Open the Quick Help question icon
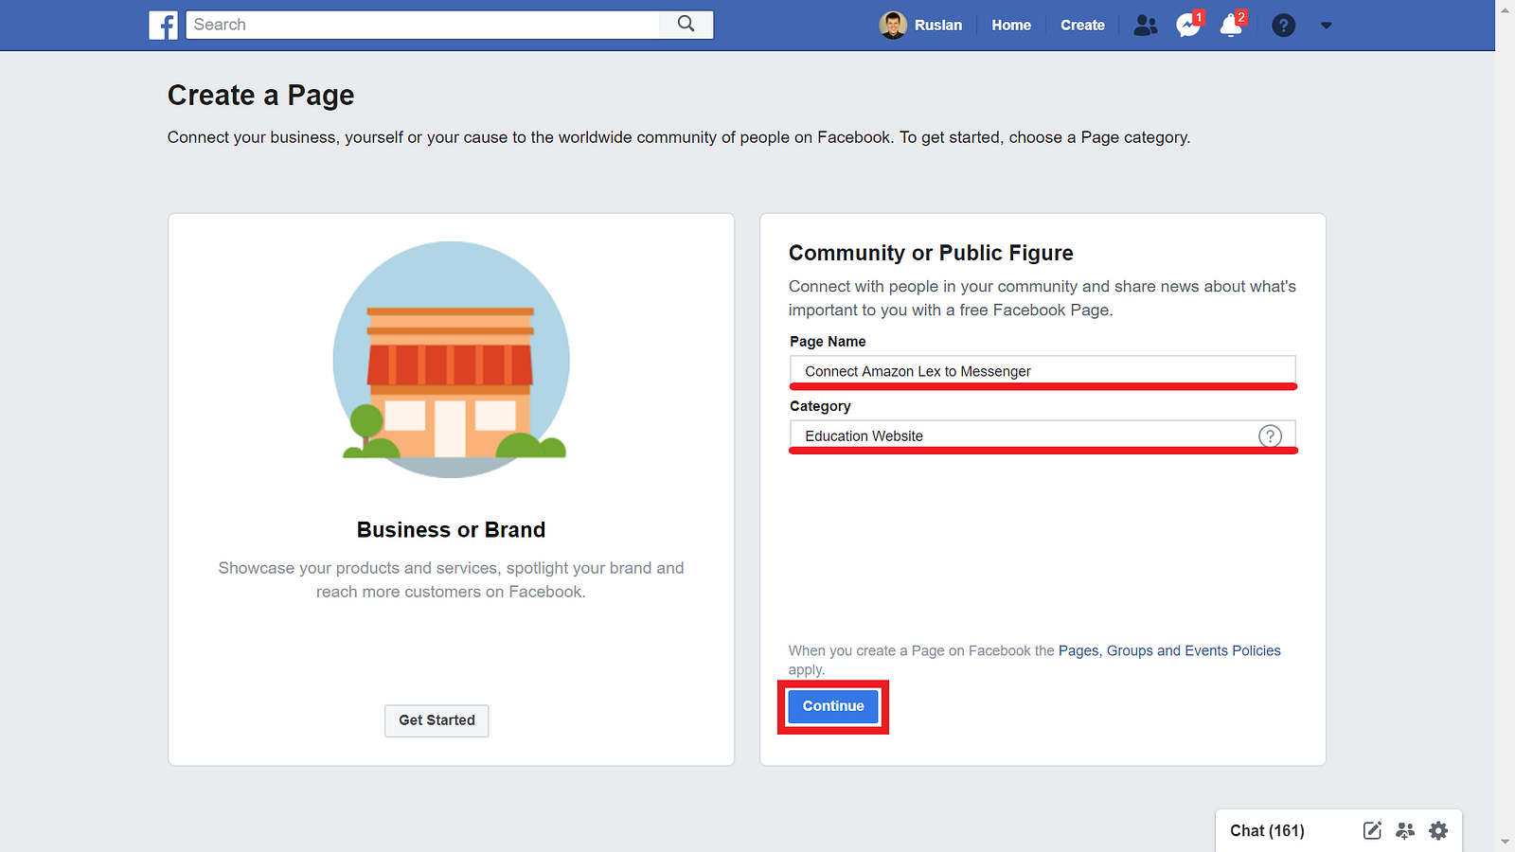 [x=1283, y=26]
